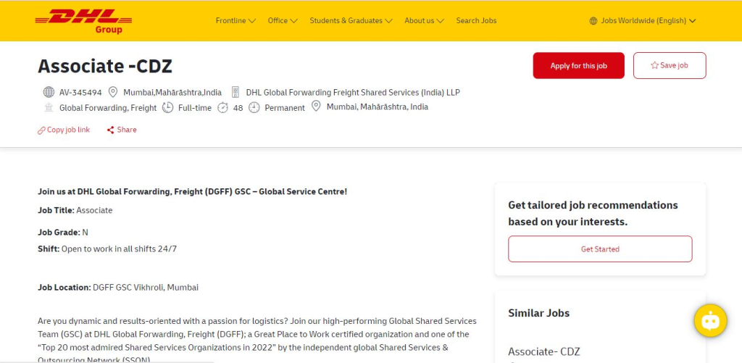This screenshot has width=742, height=363.
Task: Open the similar job Associate- CDZ
Action: point(544,351)
